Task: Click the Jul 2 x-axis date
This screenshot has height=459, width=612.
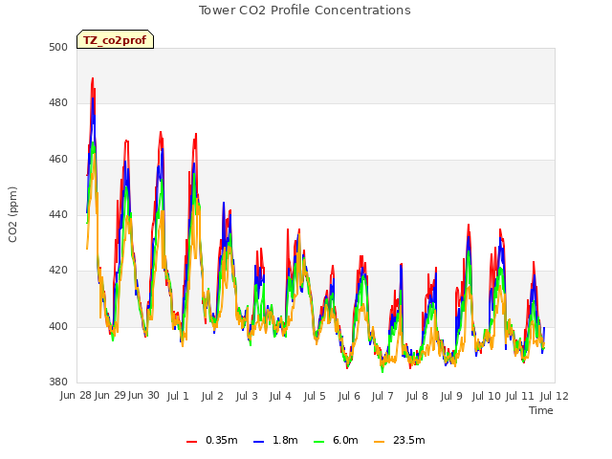Action: (x=212, y=396)
